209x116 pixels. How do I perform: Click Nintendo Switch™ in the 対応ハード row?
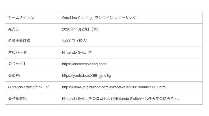77,52
